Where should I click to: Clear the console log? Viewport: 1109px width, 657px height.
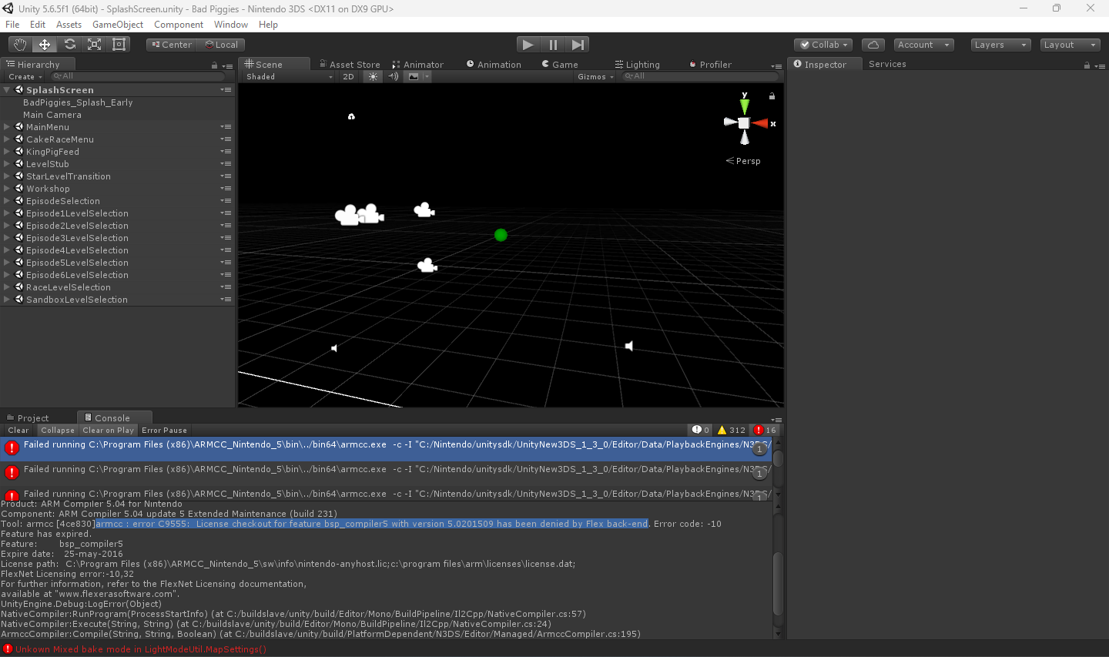click(18, 431)
